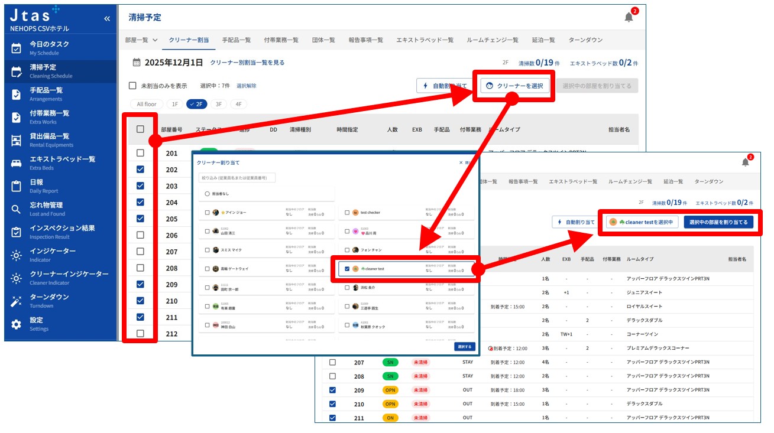Click 自動割り当て button in lower-right window

pos(577,222)
